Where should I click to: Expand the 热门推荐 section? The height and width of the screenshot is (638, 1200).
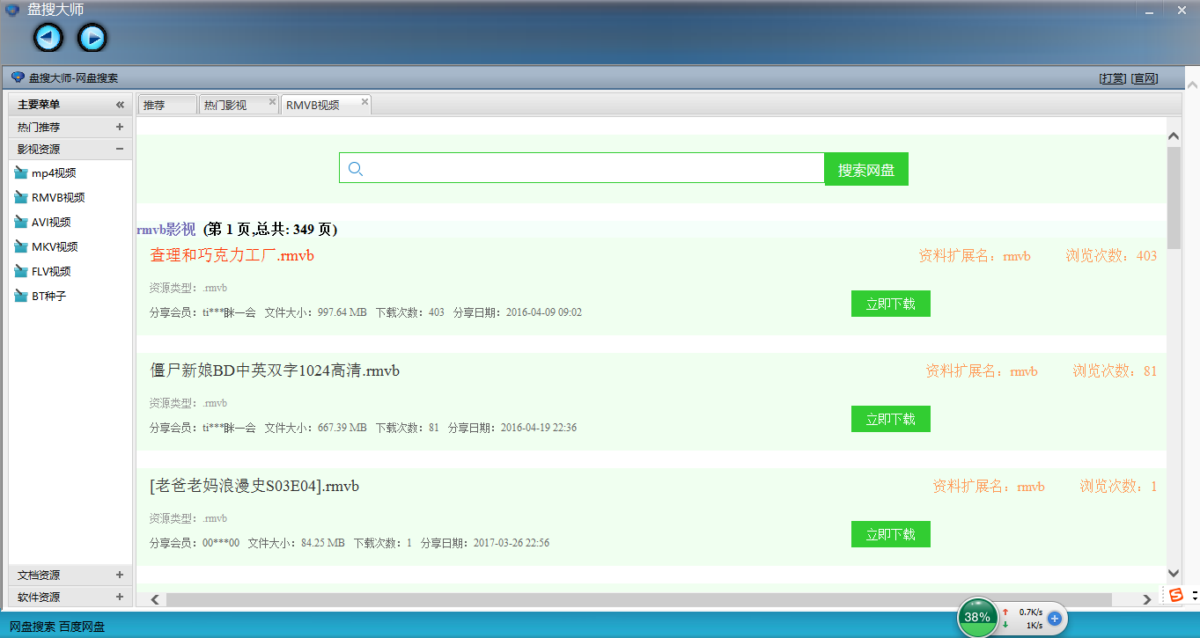coord(120,128)
